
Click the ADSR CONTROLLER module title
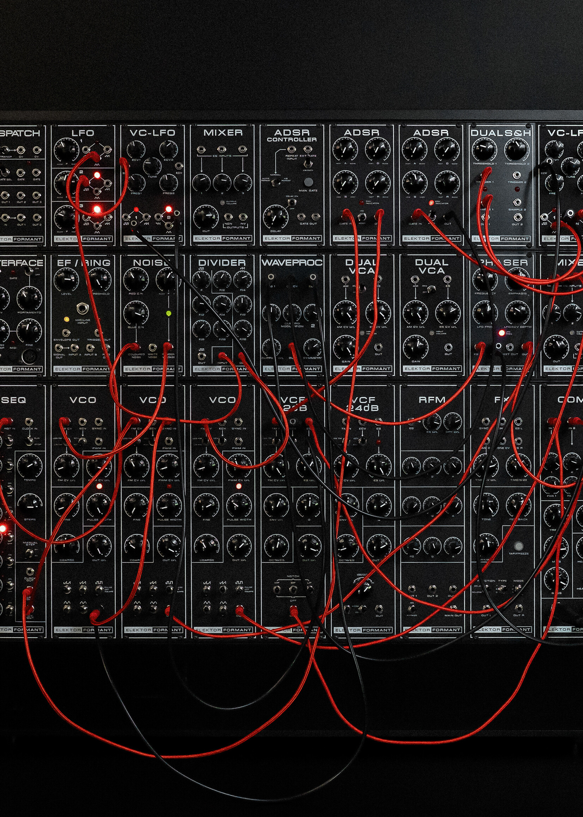pyautogui.click(x=291, y=135)
